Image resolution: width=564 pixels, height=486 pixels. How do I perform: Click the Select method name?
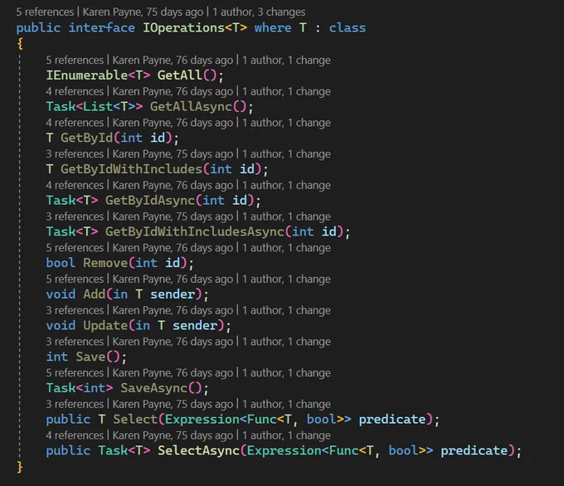click(135, 420)
